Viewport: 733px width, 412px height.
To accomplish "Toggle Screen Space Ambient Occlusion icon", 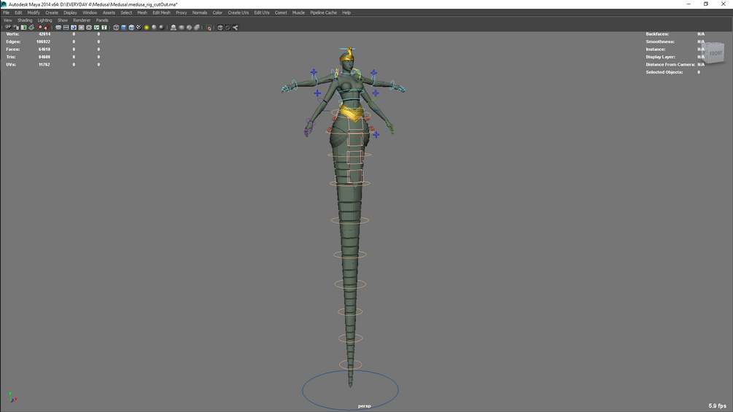I will [173, 28].
